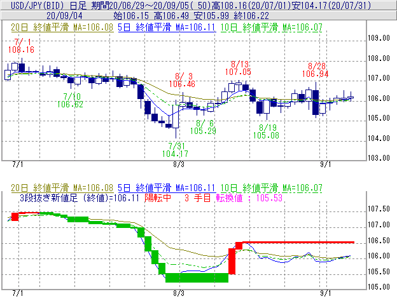Click upper chart 20日 MA=106.08 legend
This screenshot has height=301, width=397.
click(62, 27)
